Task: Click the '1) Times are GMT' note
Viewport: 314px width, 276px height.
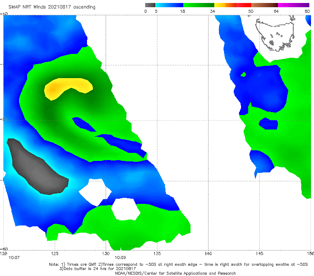Action: 78,265
